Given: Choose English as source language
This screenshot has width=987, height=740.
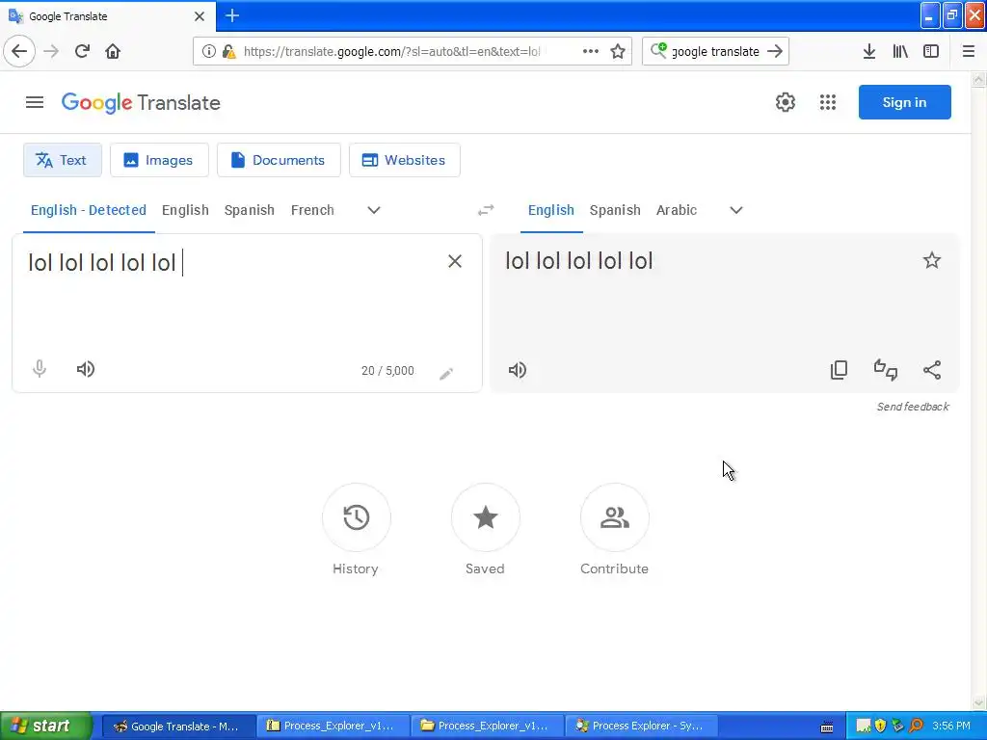Looking at the screenshot, I should (185, 210).
